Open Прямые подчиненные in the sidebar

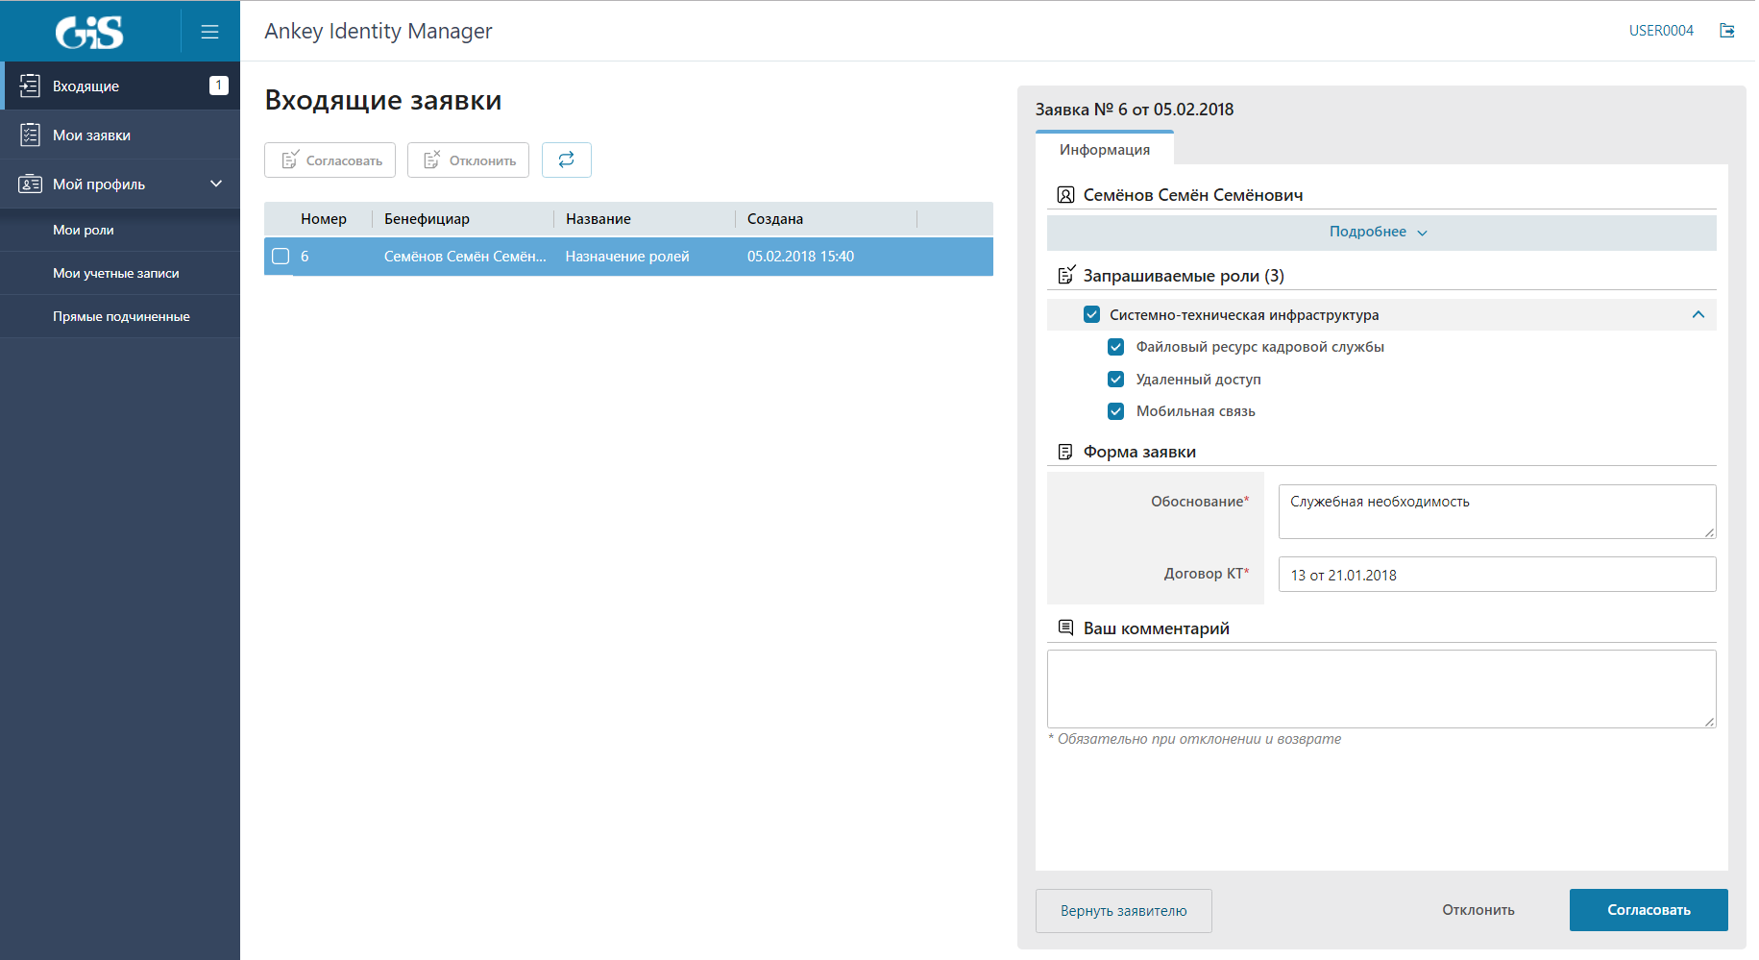pos(120,316)
